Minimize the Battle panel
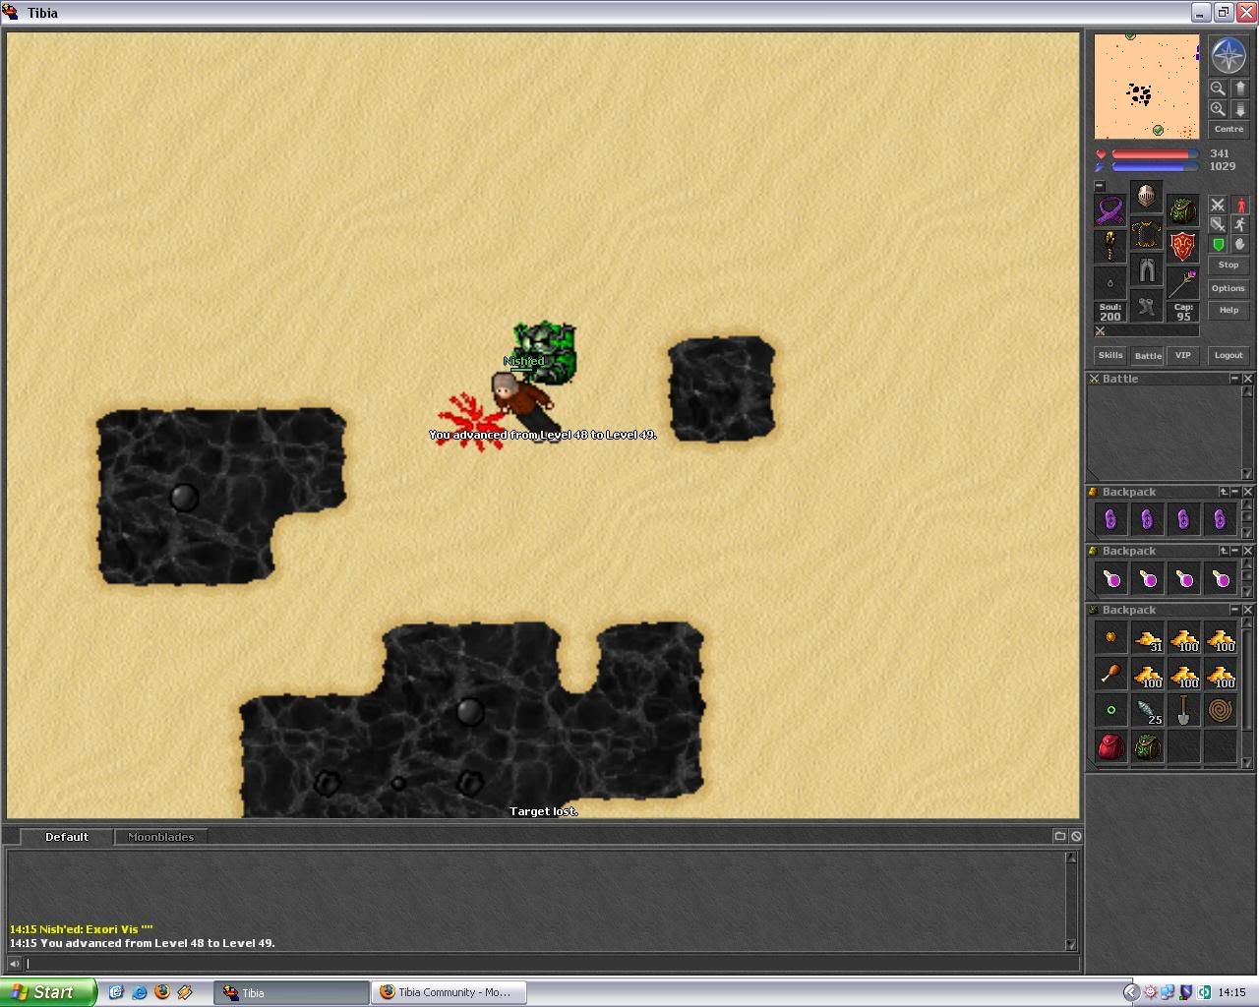Screen dimensions: 1259x1007 (x=1235, y=379)
